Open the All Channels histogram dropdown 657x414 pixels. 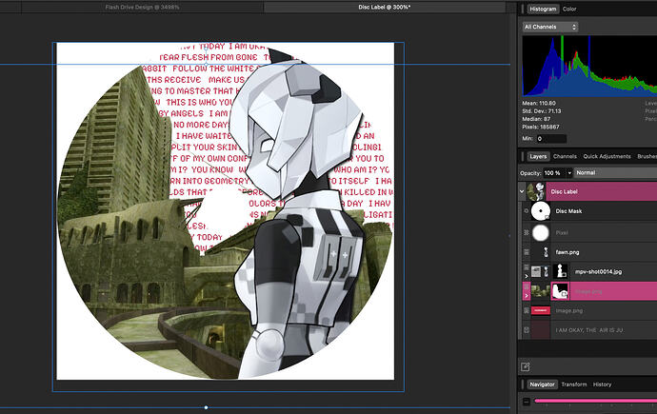550,27
